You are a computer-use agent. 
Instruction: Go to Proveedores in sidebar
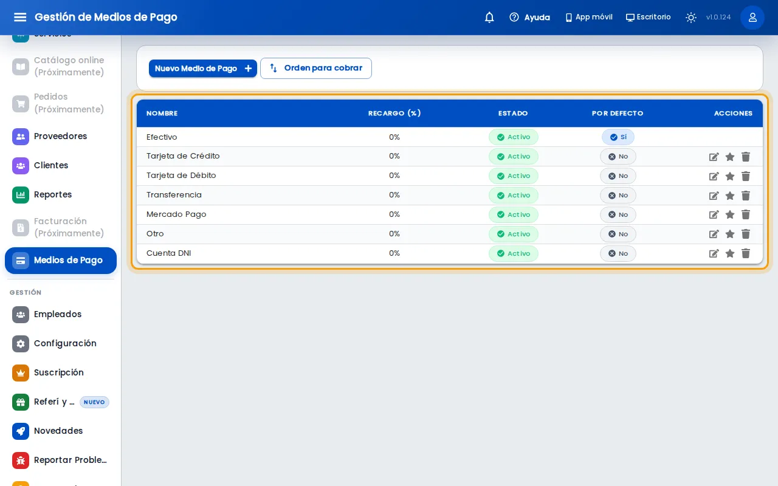click(x=61, y=136)
